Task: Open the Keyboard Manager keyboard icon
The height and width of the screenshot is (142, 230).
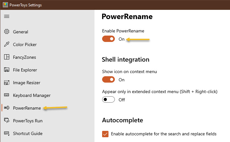Action: tap(6, 95)
